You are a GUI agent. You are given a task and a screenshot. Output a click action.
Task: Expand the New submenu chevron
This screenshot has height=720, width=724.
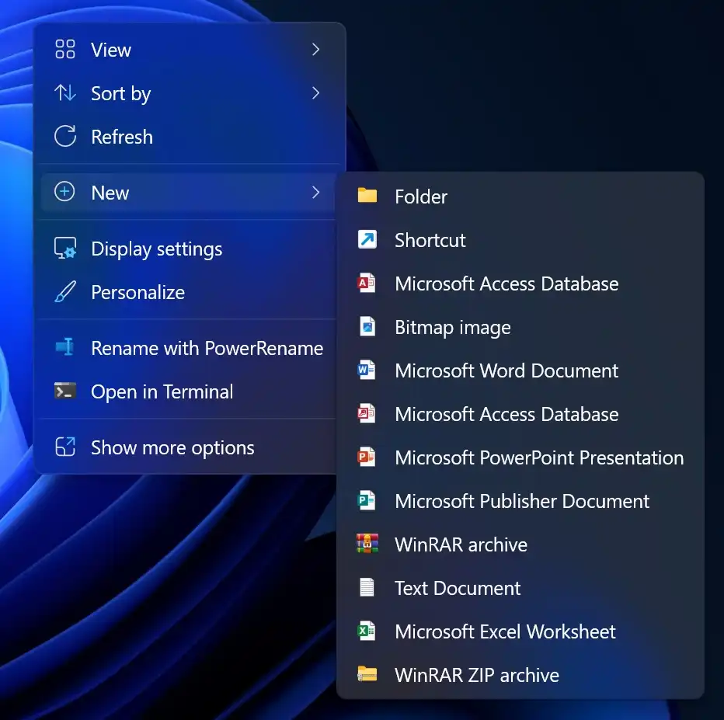[316, 192]
